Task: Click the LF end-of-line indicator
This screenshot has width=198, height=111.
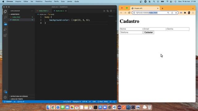Action: [x=90, y=101]
